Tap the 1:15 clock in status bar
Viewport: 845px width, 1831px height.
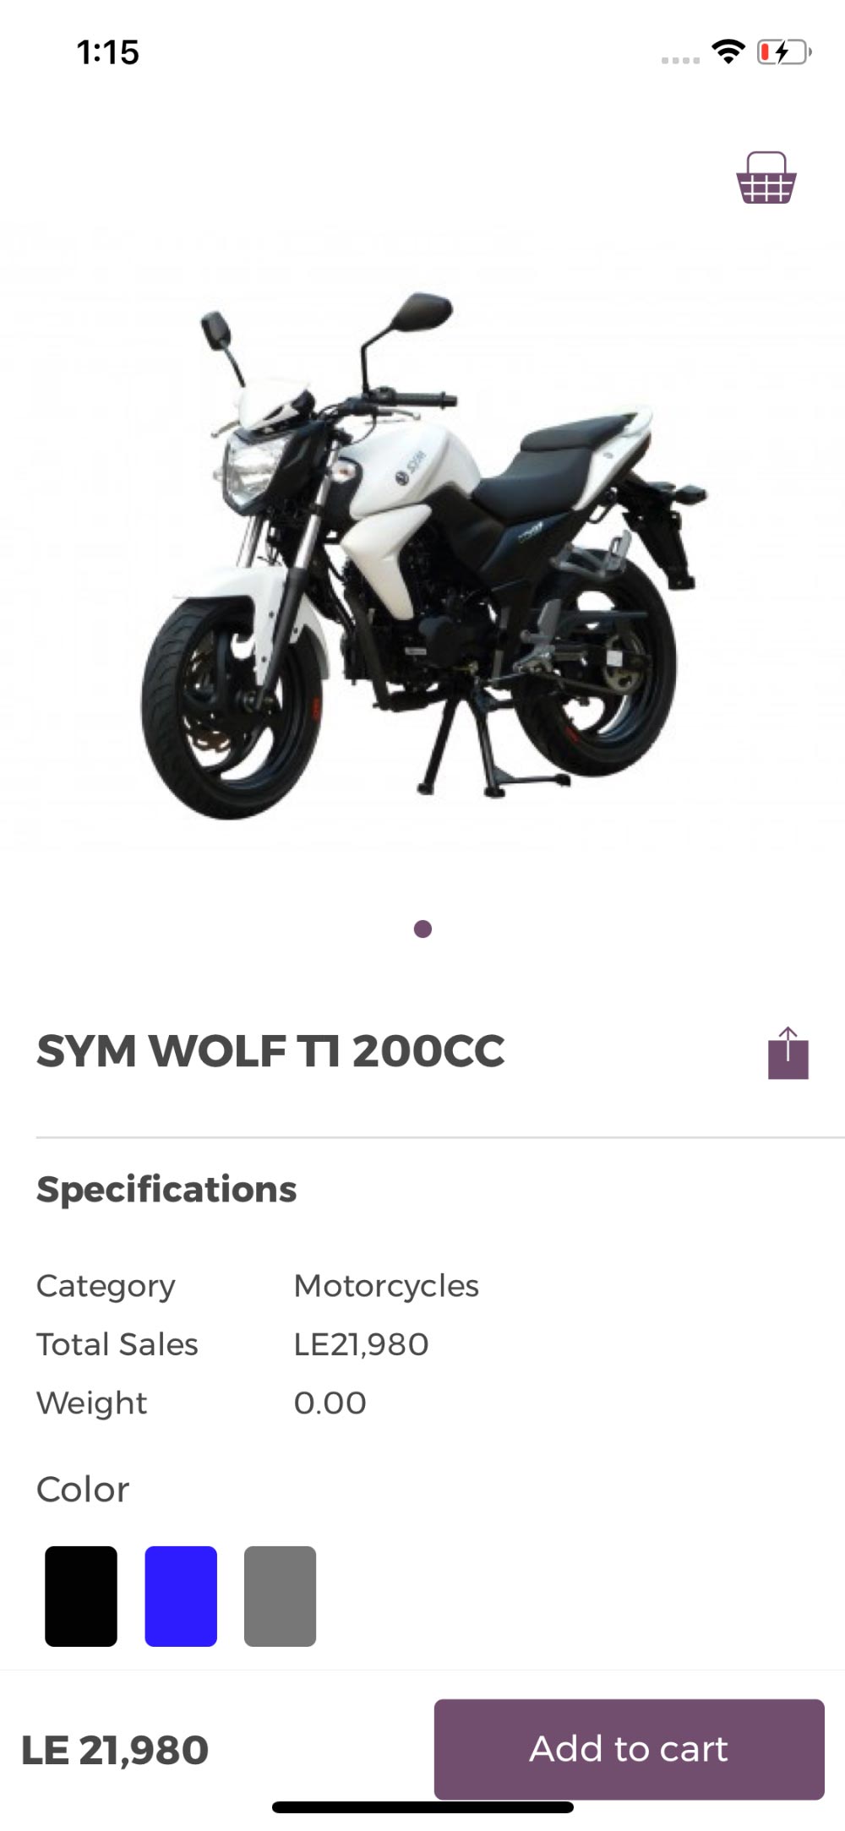pos(108,52)
